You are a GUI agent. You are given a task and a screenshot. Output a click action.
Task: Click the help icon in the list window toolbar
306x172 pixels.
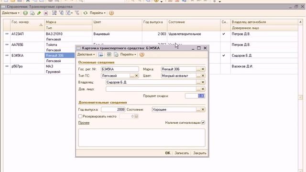(x=111, y=13)
